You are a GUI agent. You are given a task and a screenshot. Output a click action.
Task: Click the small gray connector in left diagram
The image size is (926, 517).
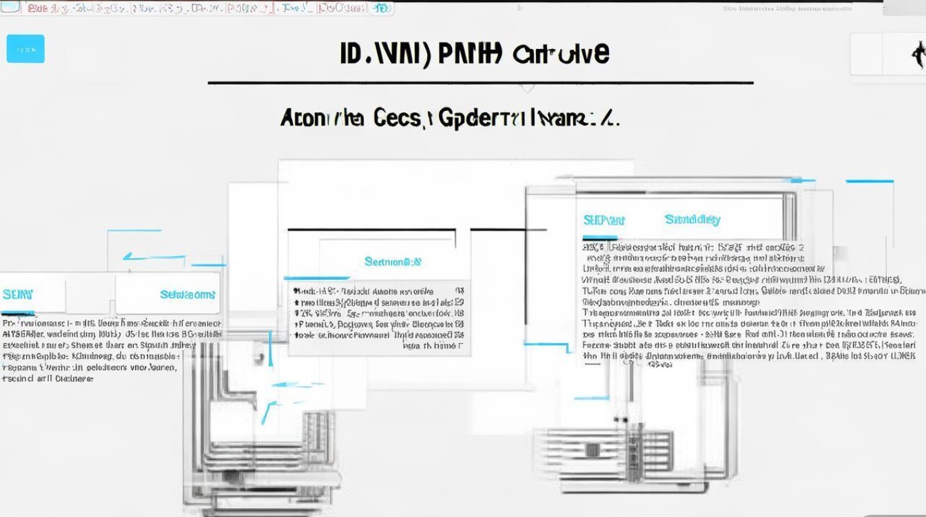(258, 359)
